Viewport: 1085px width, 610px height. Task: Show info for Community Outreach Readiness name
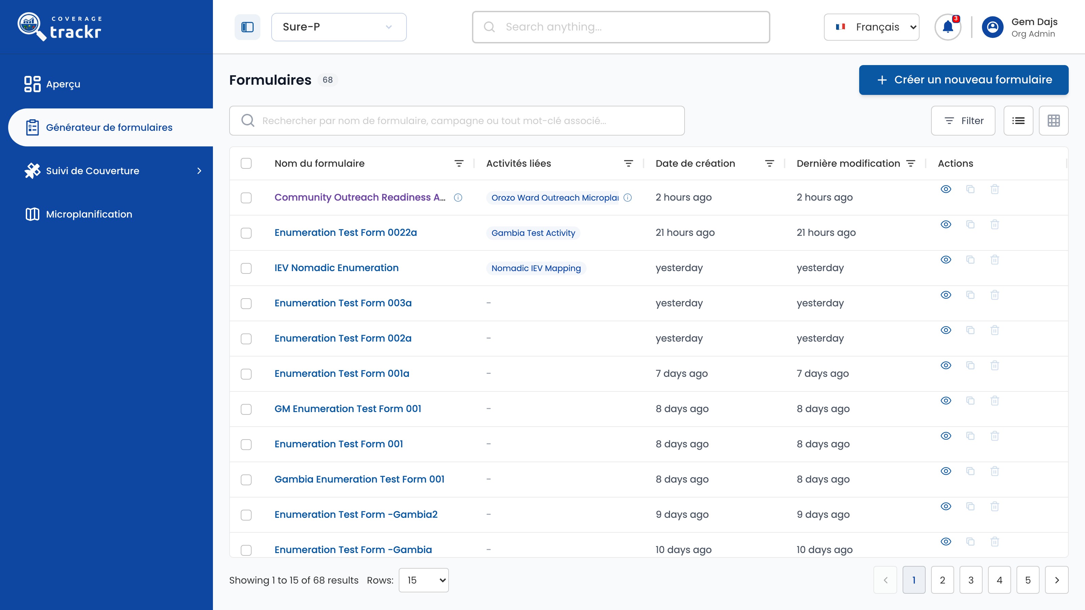point(458,198)
